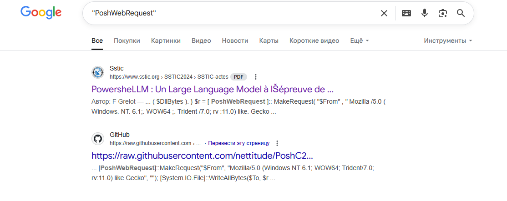Open the on-screen keyboard icon
This screenshot has width=507, height=201.
point(406,13)
